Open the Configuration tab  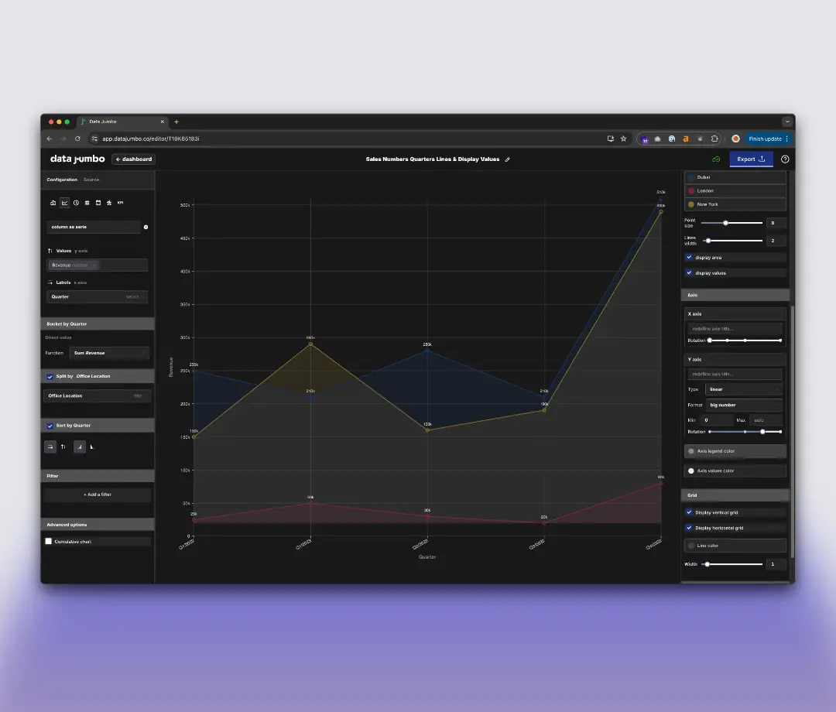click(x=62, y=180)
